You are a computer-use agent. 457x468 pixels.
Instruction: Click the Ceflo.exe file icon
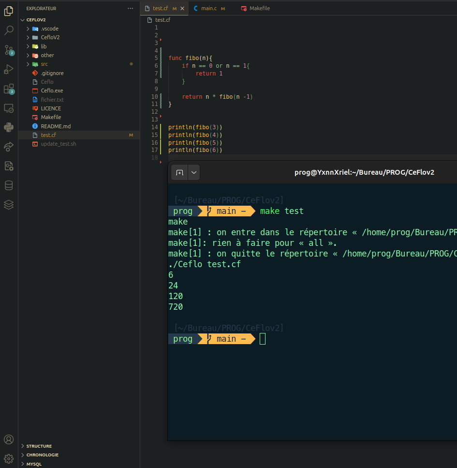[35, 91]
